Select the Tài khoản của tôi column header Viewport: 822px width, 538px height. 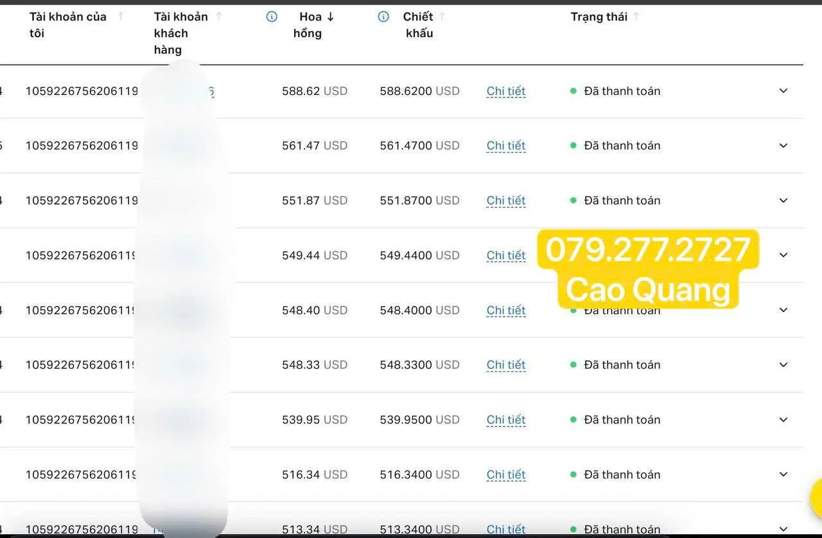pos(67,24)
